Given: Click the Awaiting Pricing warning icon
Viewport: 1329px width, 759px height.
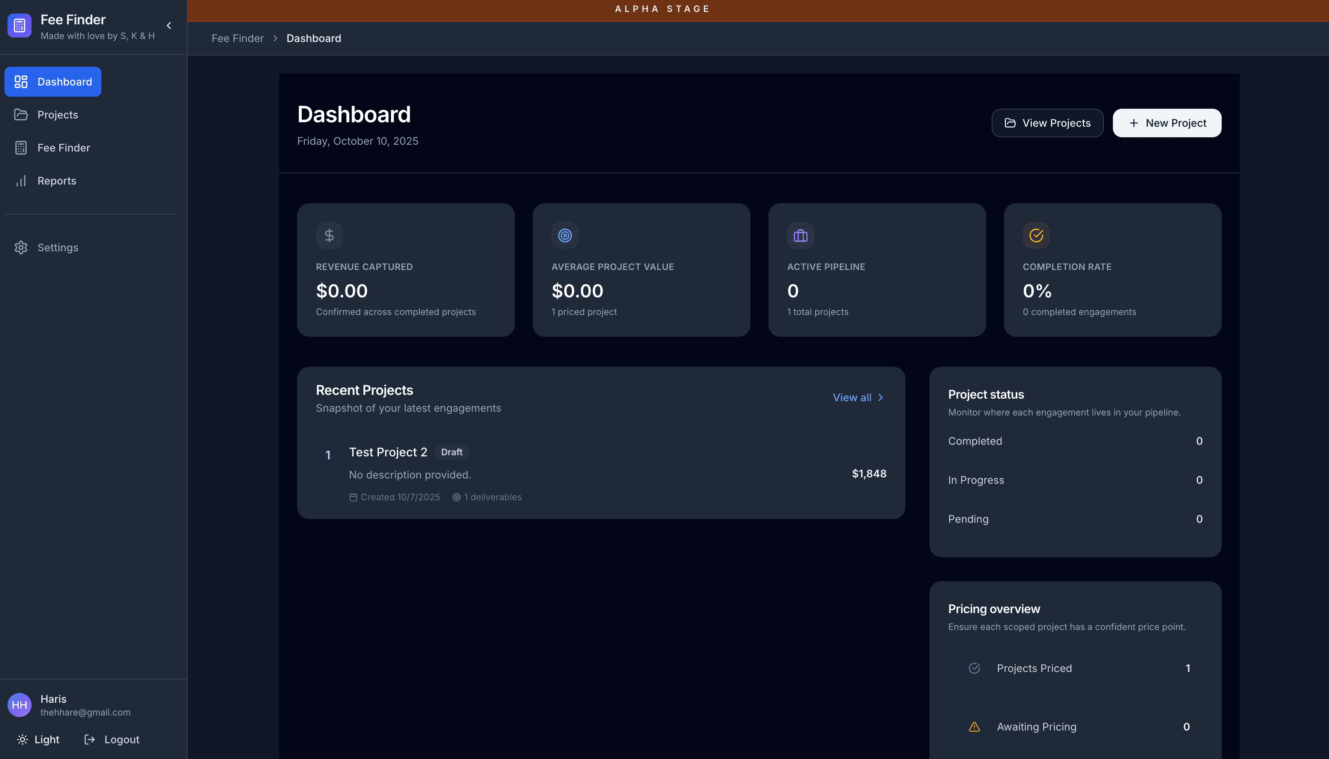Looking at the screenshot, I should click(974, 727).
